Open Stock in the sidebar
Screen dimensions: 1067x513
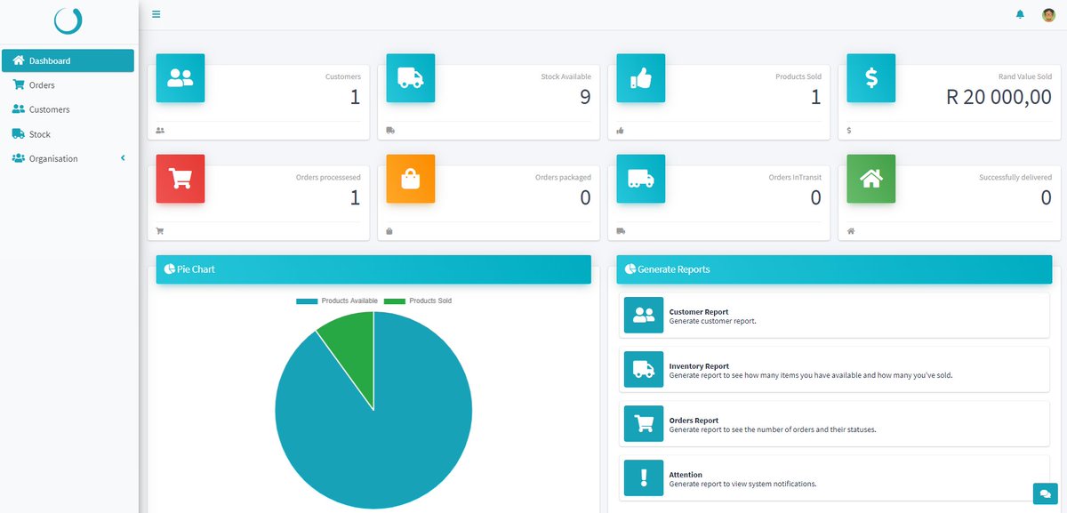pyautogui.click(x=68, y=134)
